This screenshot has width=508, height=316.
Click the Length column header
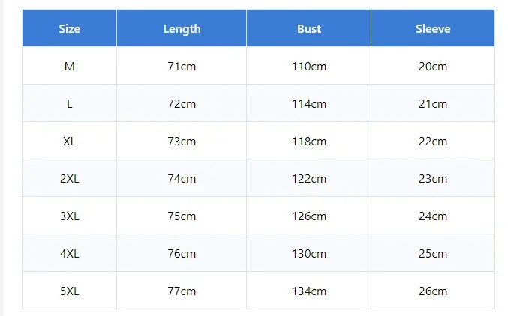pos(182,28)
